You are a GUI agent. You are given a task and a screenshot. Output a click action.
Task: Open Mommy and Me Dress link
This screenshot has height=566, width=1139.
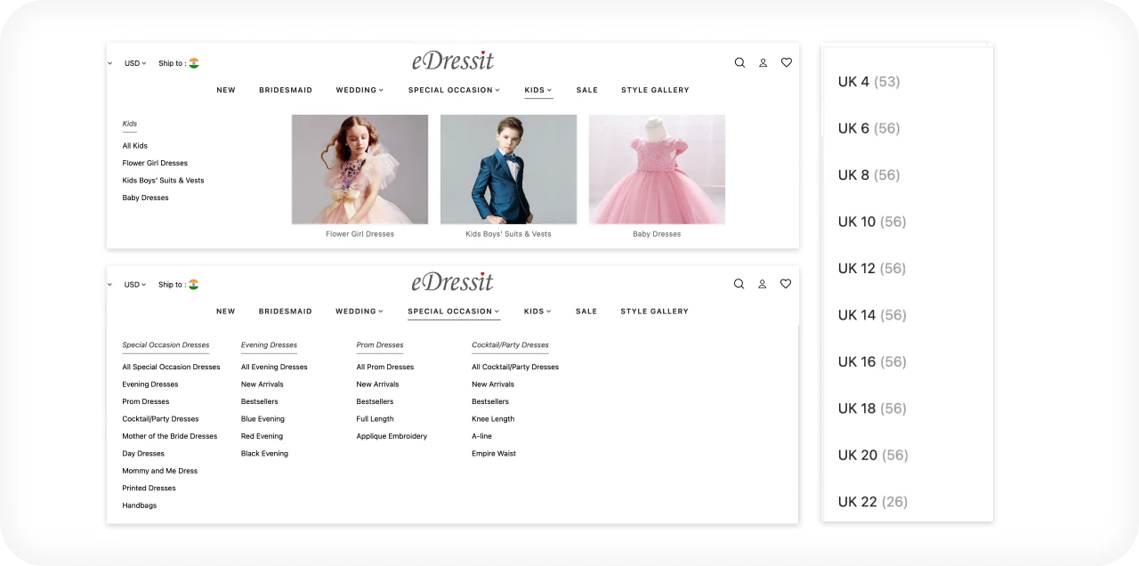[x=160, y=471]
